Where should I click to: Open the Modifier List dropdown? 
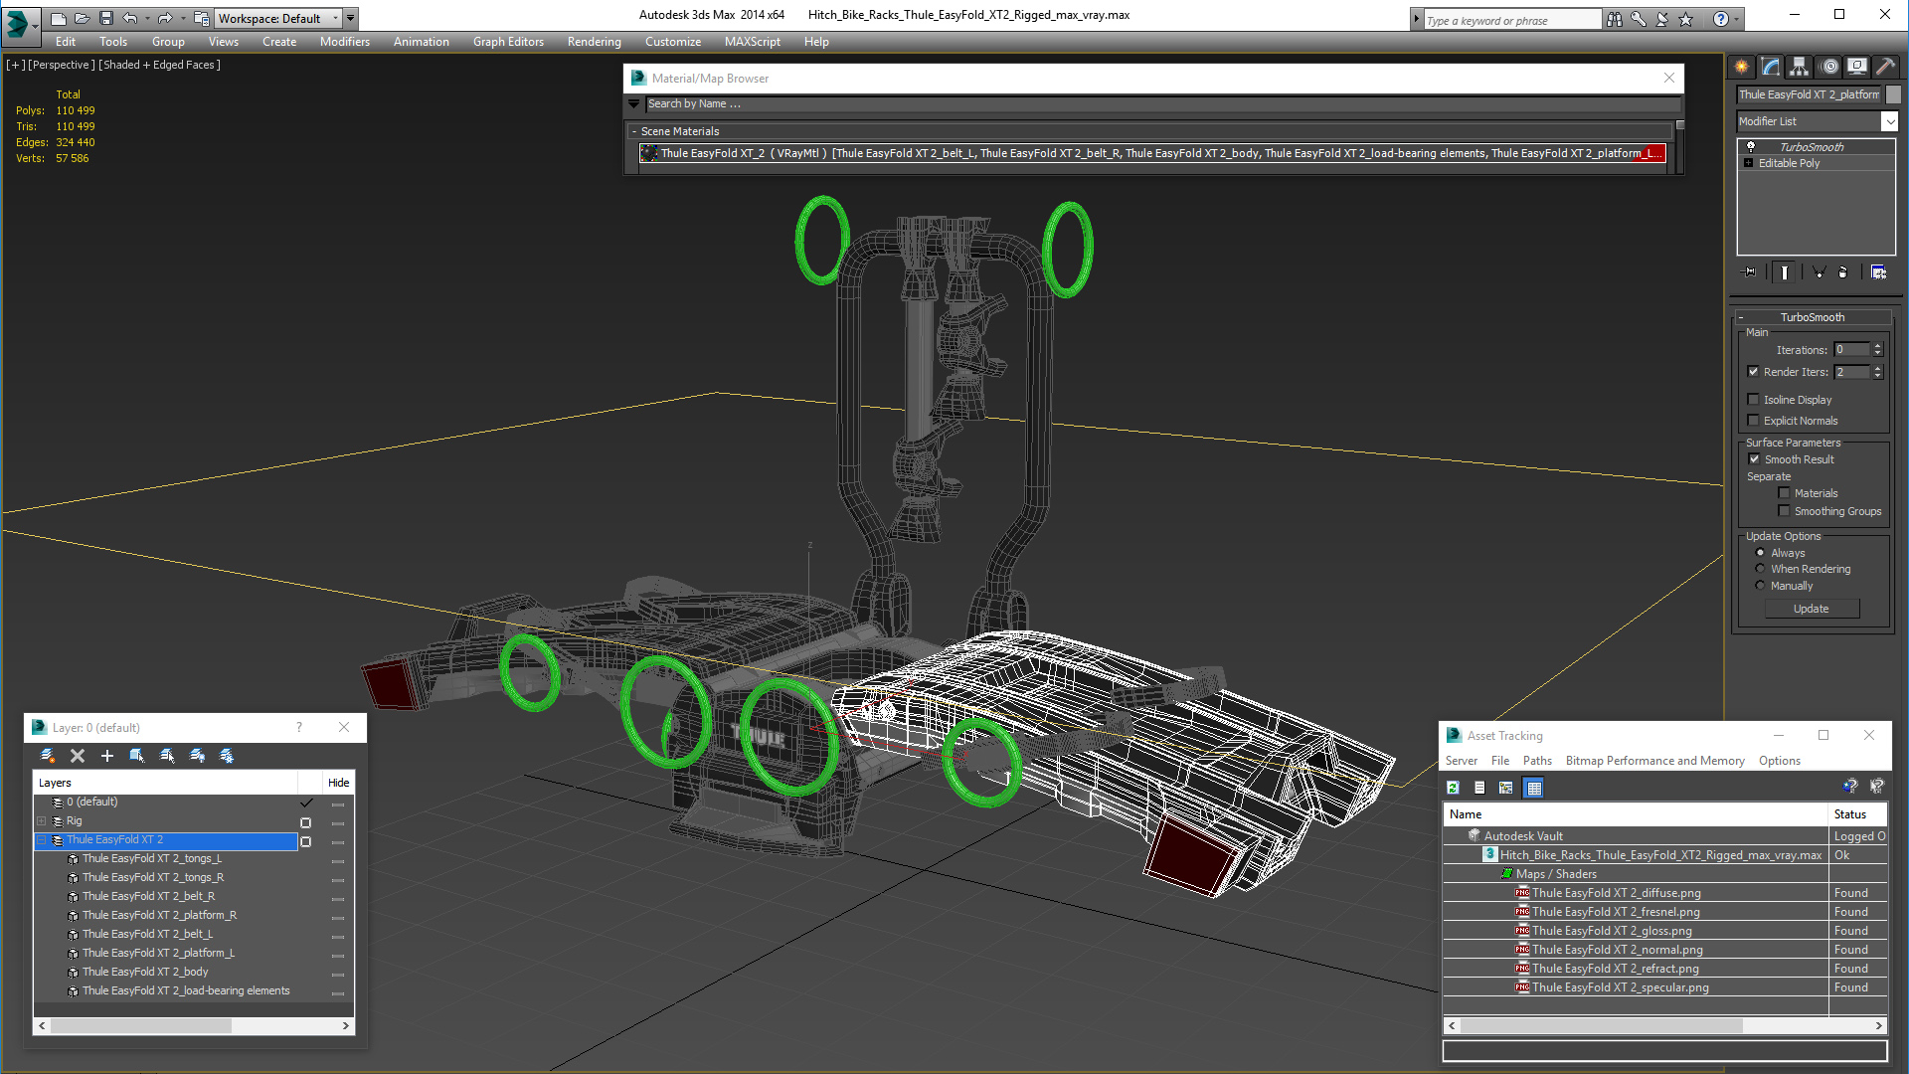point(1889,121)
